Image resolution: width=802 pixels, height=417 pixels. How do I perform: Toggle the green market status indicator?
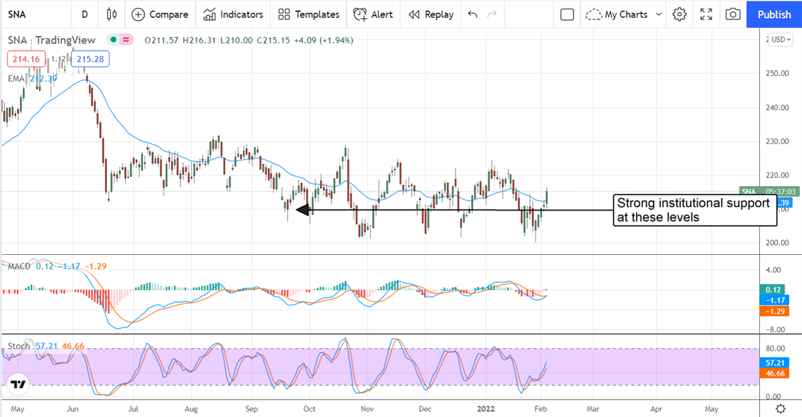pos(114,40)
